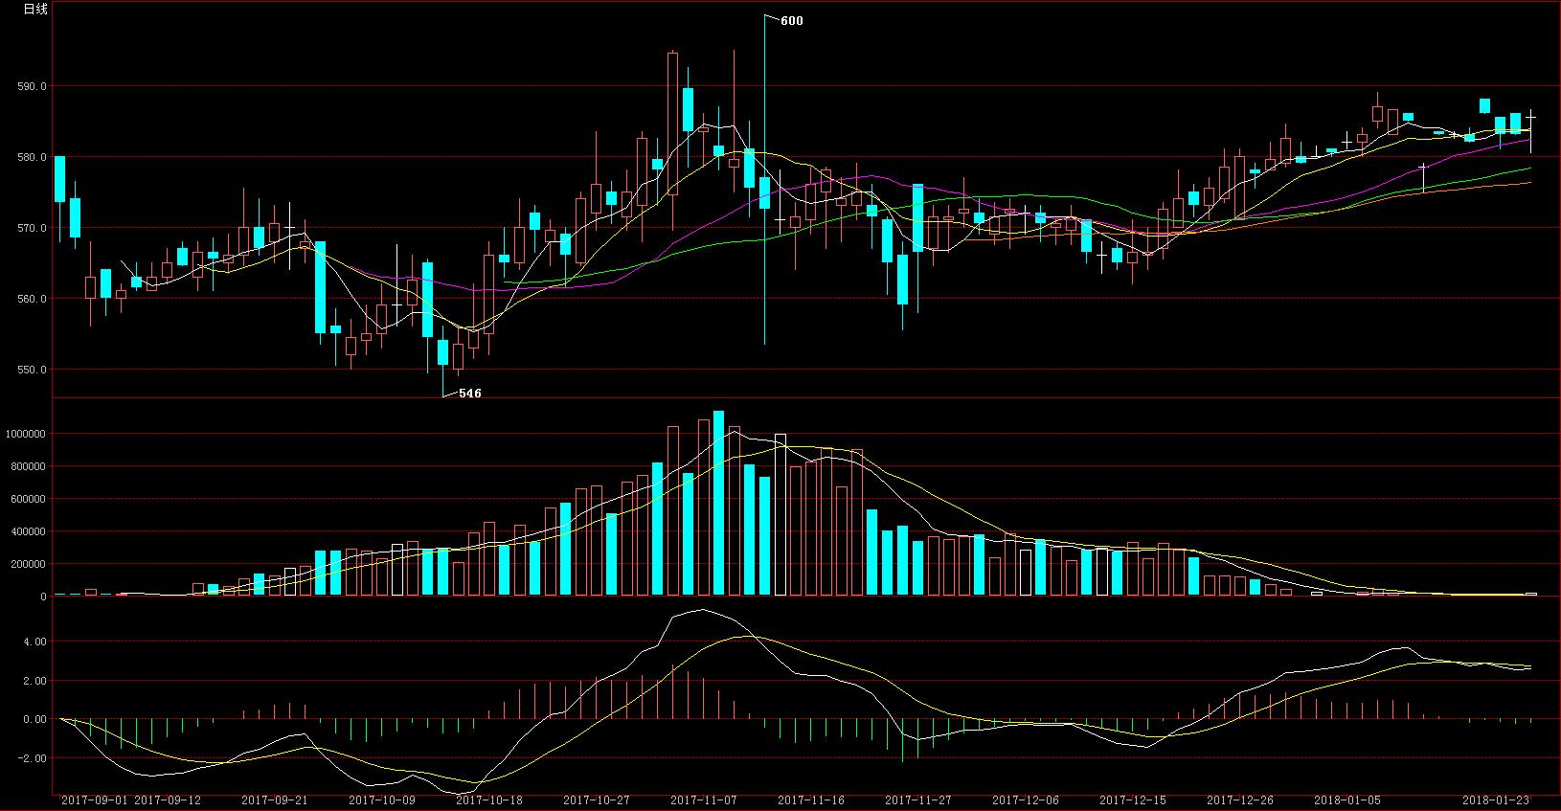
Task: Click the tallest cyan volume bar
Action: (x=718, y=504)
